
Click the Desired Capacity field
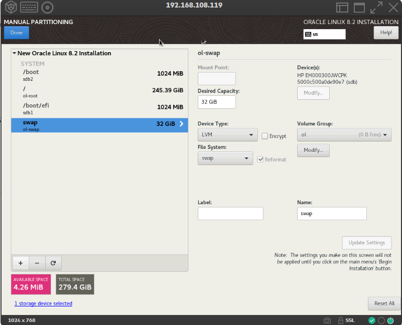(x=217, y=102)
